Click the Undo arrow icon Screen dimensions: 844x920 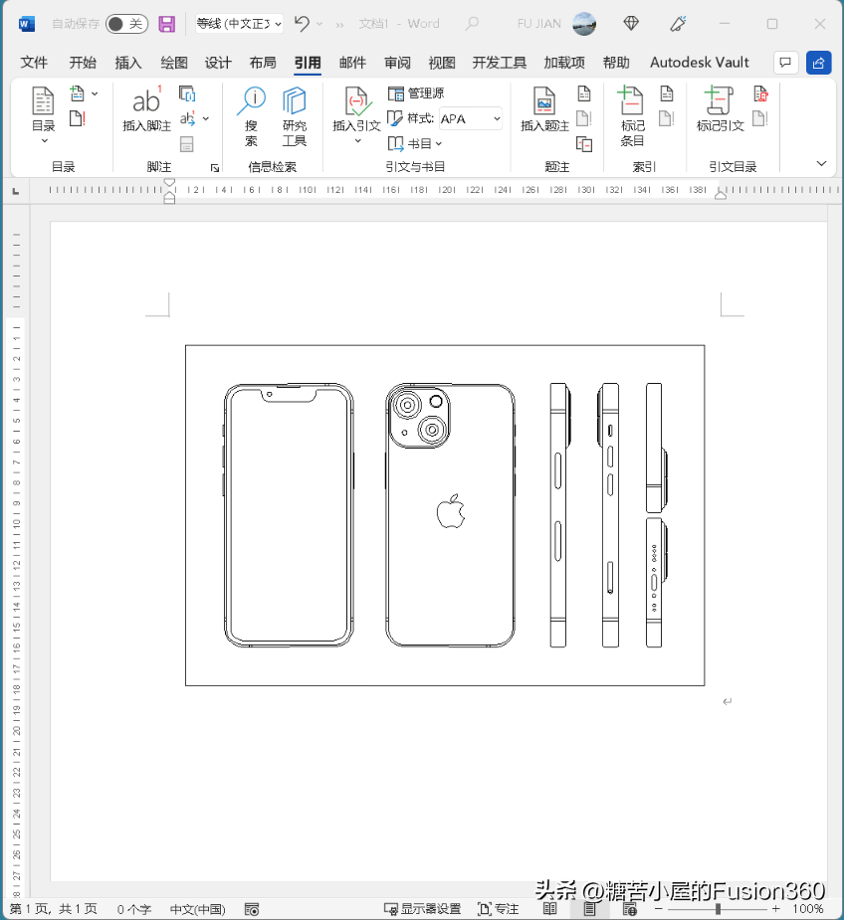coord(302,24)
